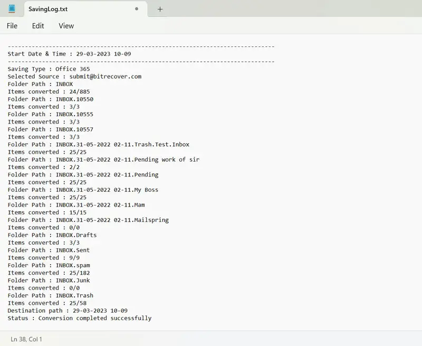Click the '02-11.Mam' folder path line
The width and height of the screenshot is (422, 346).
76,205
